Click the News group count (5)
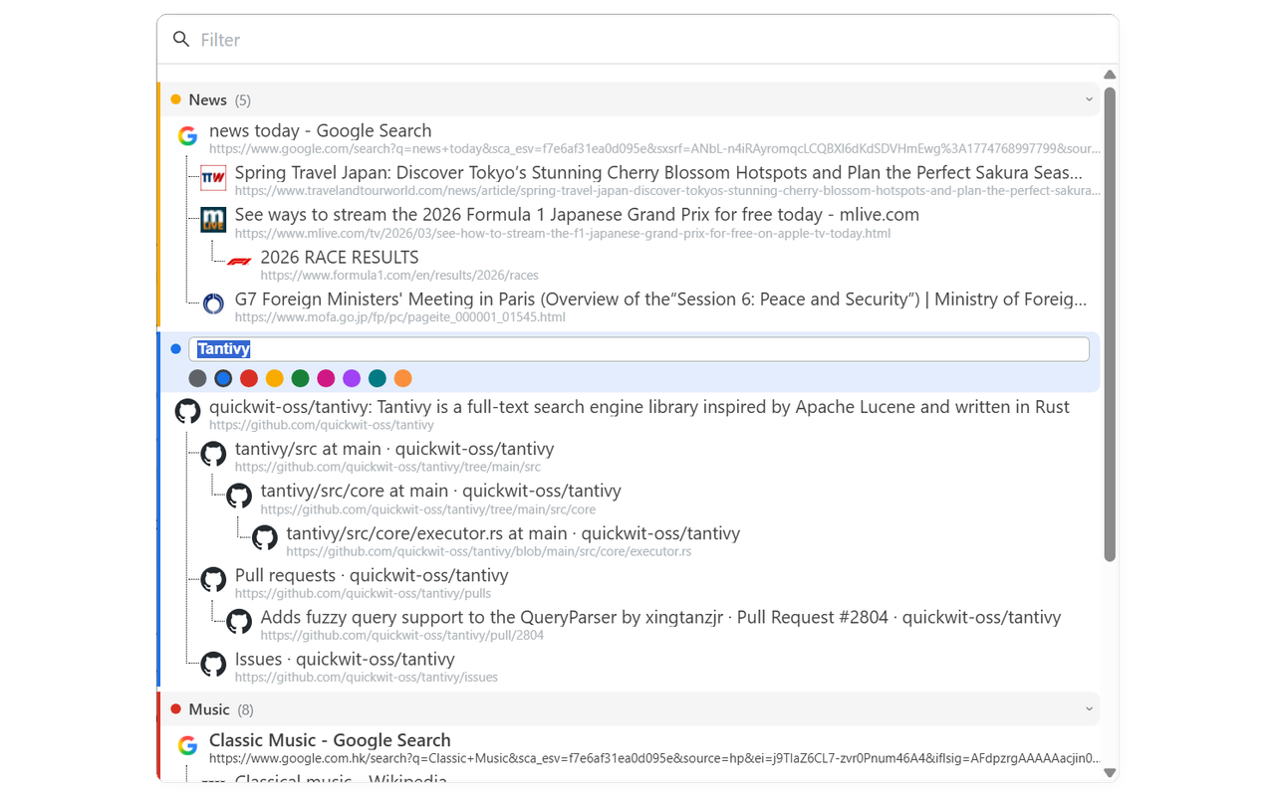 [243, 100]
